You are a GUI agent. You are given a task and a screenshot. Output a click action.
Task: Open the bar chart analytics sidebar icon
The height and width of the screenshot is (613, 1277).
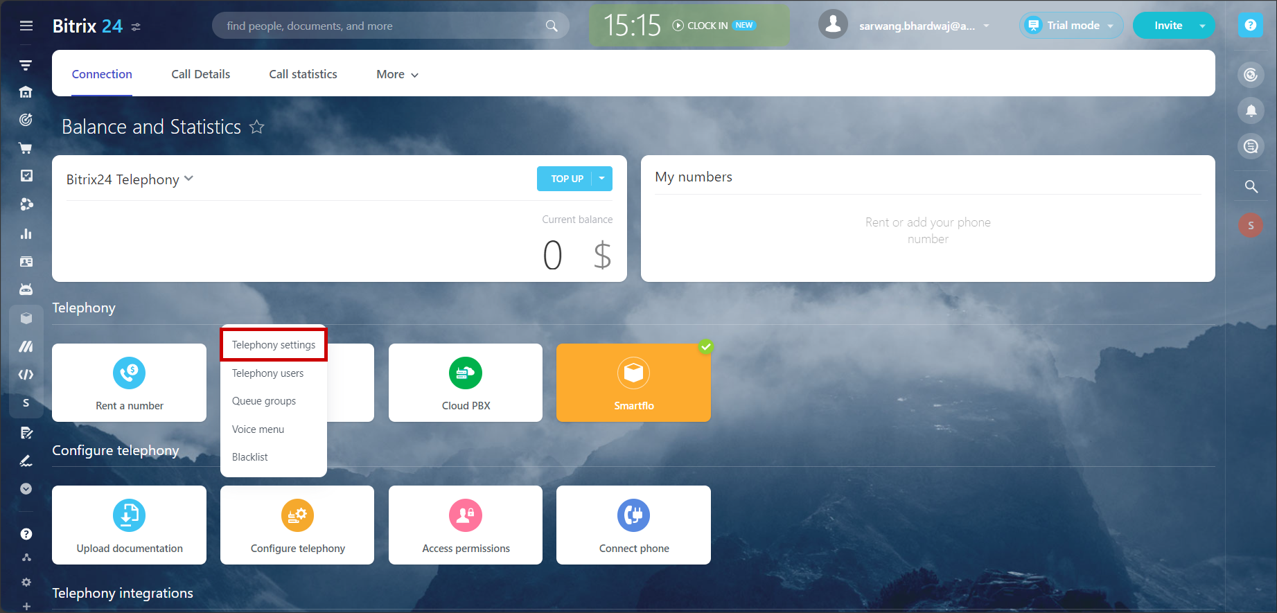point(26,233)
